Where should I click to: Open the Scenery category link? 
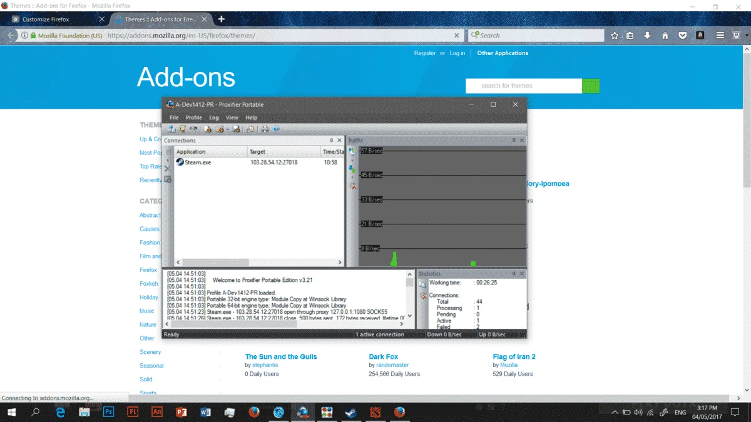(150, 352)
